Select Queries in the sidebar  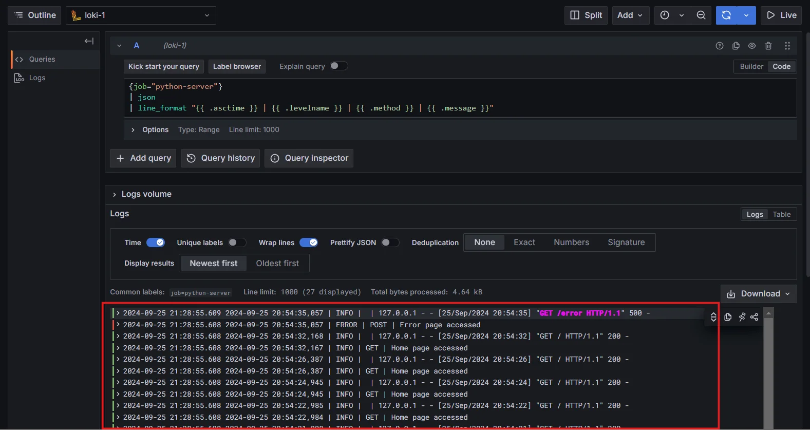[55, 60]
